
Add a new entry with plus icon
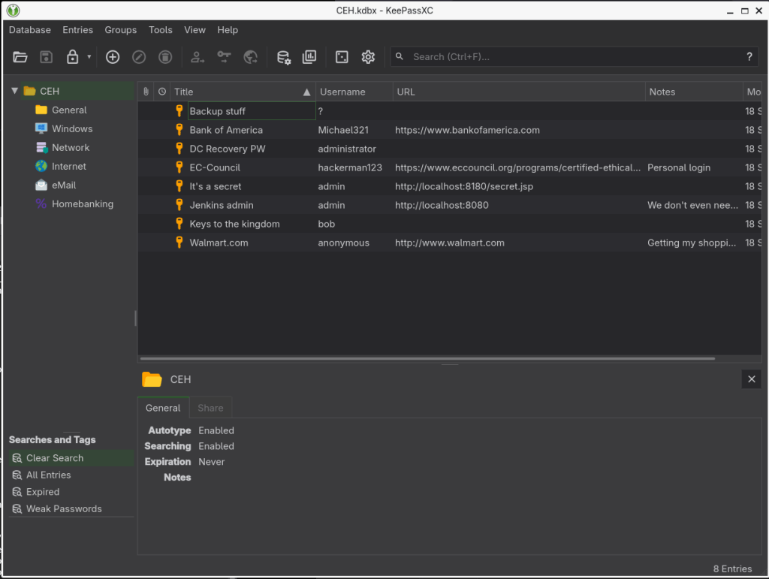pos(113,57)
